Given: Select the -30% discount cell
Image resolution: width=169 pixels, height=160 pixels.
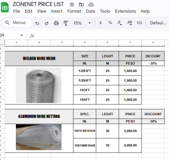Looking at the screenshot, I should [x=153, y=121].
